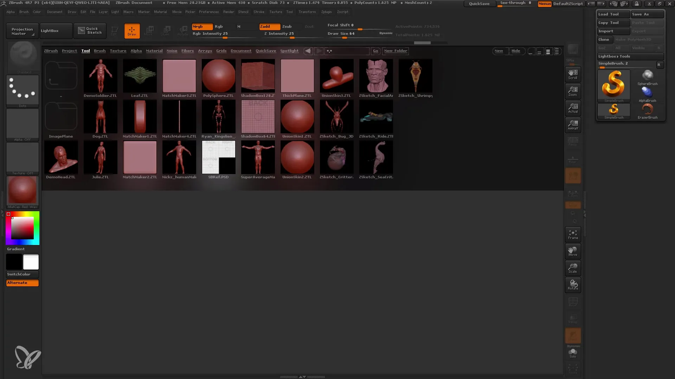Click the Frame tool in sidebar
The height and width of the screenshot is (379, 675).
pyautogui.click(x=573, y=235)
